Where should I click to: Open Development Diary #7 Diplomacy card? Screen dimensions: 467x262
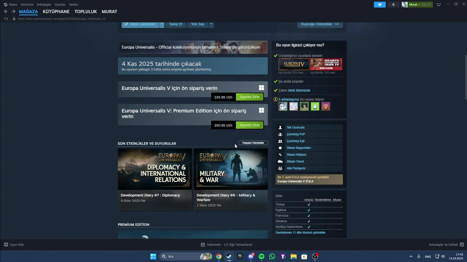(x=155, y=179)
